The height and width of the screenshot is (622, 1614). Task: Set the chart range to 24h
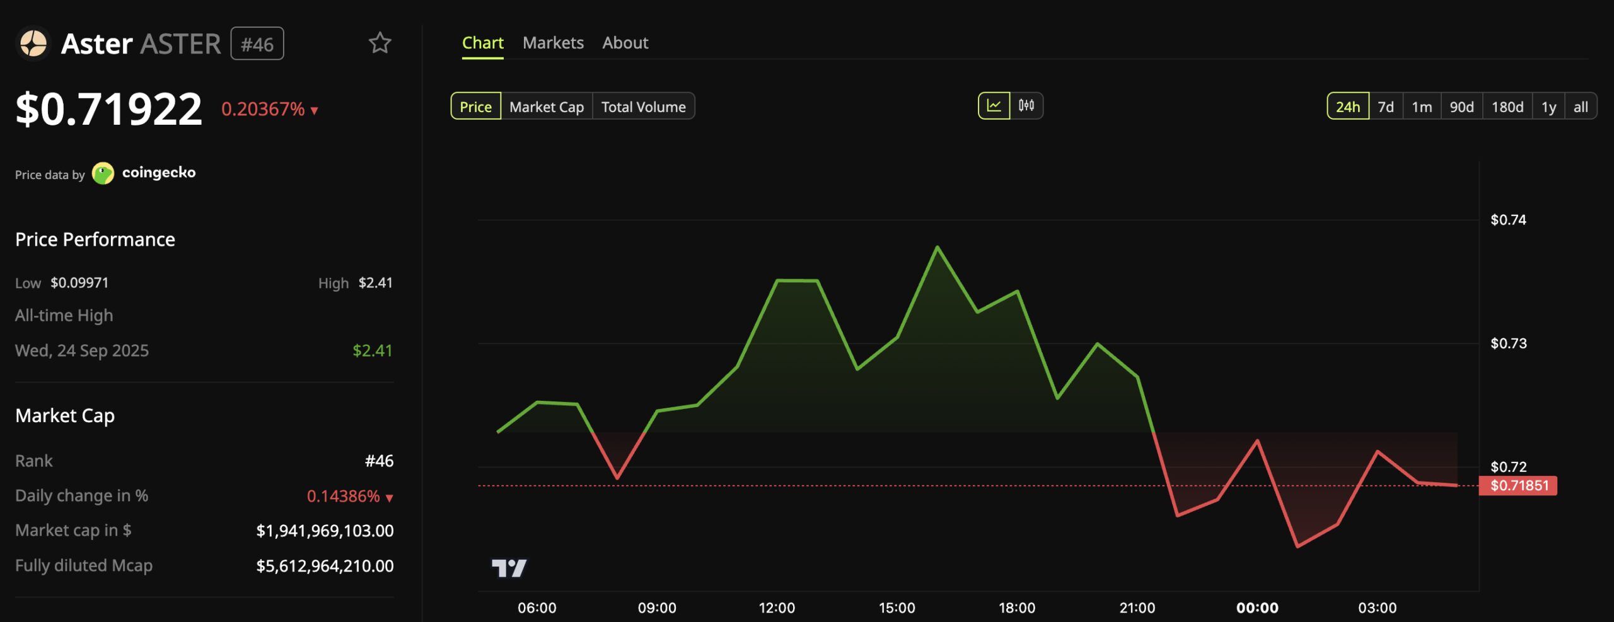pyautogui.click(x=1347, y=107)
